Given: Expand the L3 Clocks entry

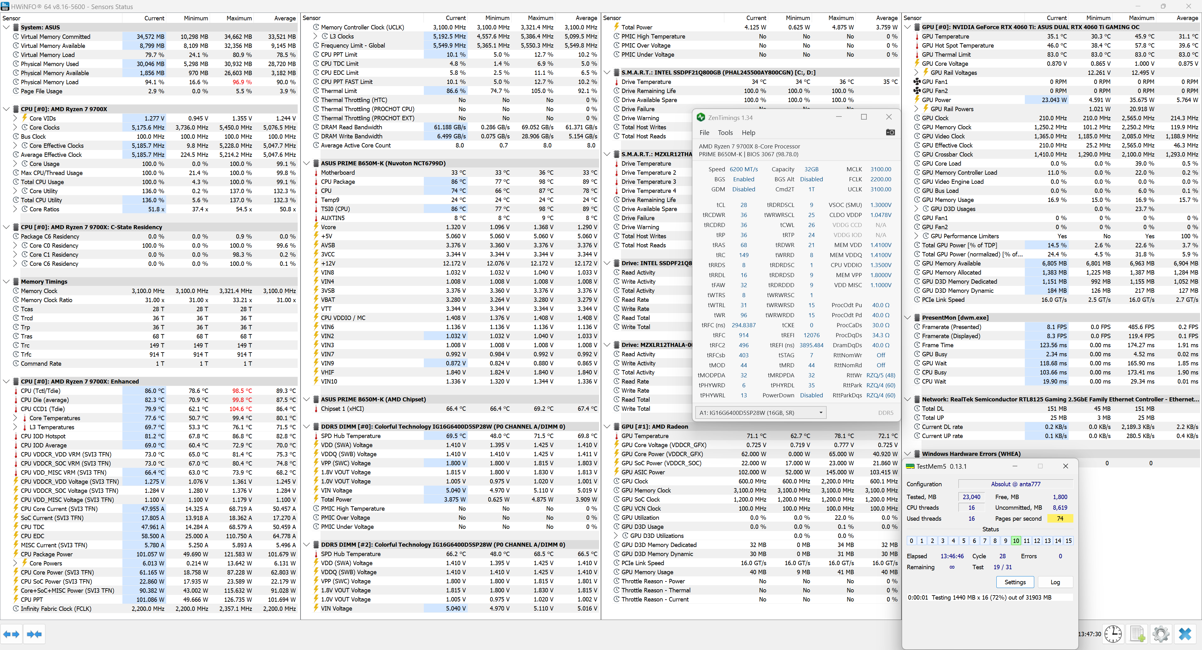Looking at the screenshot, I should pos(316,36).
